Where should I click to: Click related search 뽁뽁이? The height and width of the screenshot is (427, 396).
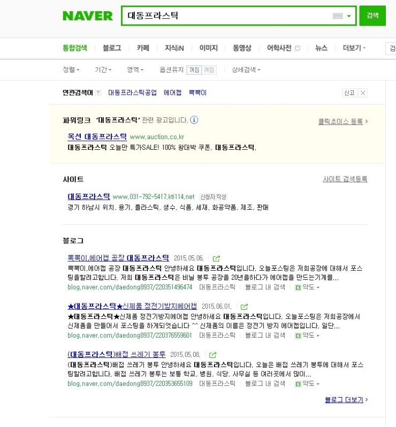(x=197, y=93)
